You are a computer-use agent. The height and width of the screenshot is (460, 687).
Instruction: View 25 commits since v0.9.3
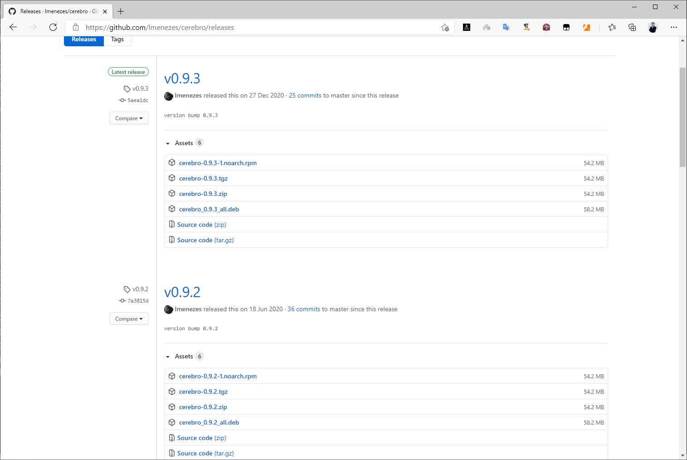[305, 95]
